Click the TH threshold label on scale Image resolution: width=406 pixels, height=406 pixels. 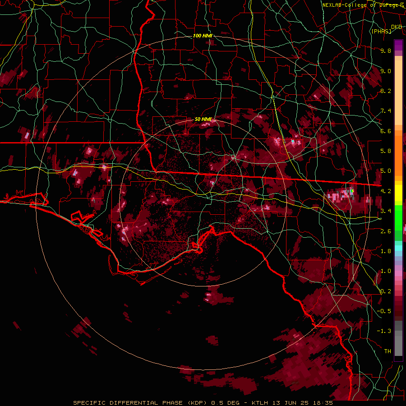[x=388, y=351]
